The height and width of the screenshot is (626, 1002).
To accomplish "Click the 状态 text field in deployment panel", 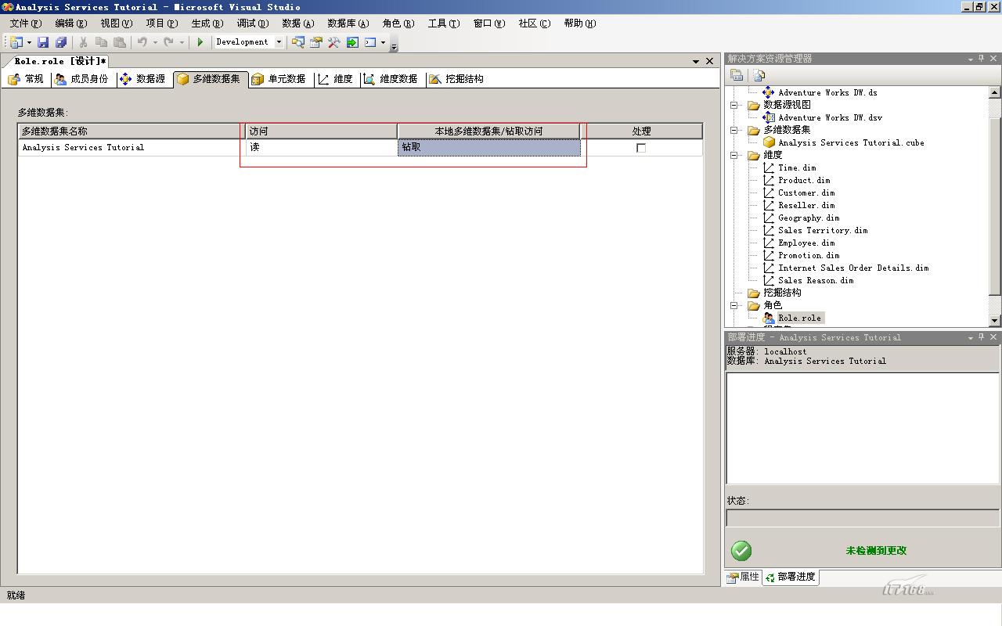I will pyautogui.click(x=863, y=518).
